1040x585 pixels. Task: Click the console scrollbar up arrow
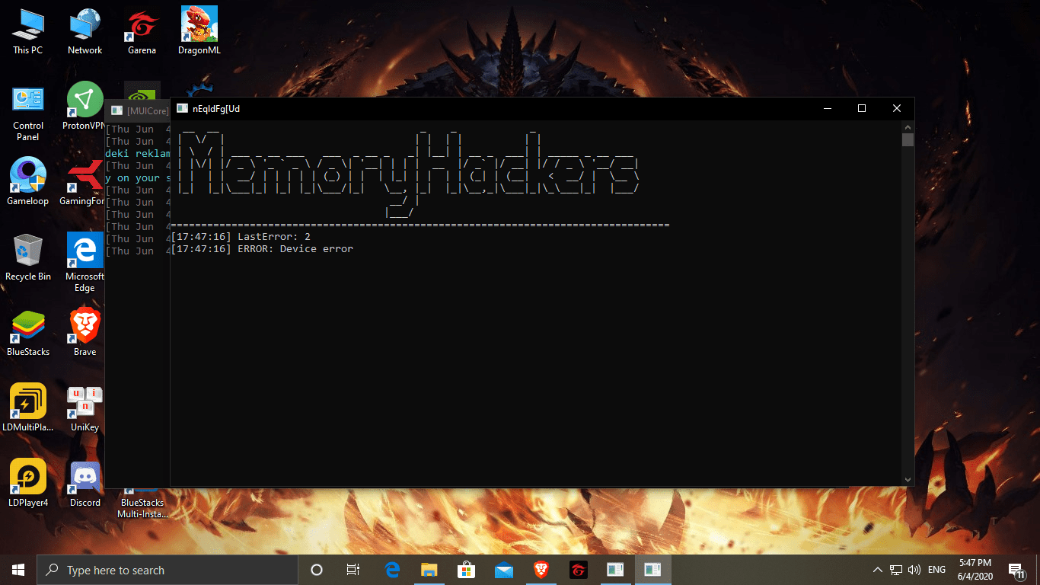908,126
